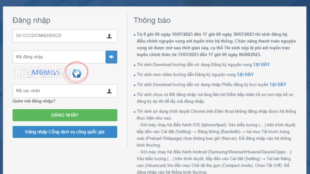310x174 pixels.
Task: Select the Mã xác nhận text box
Action: coord(59,91)
